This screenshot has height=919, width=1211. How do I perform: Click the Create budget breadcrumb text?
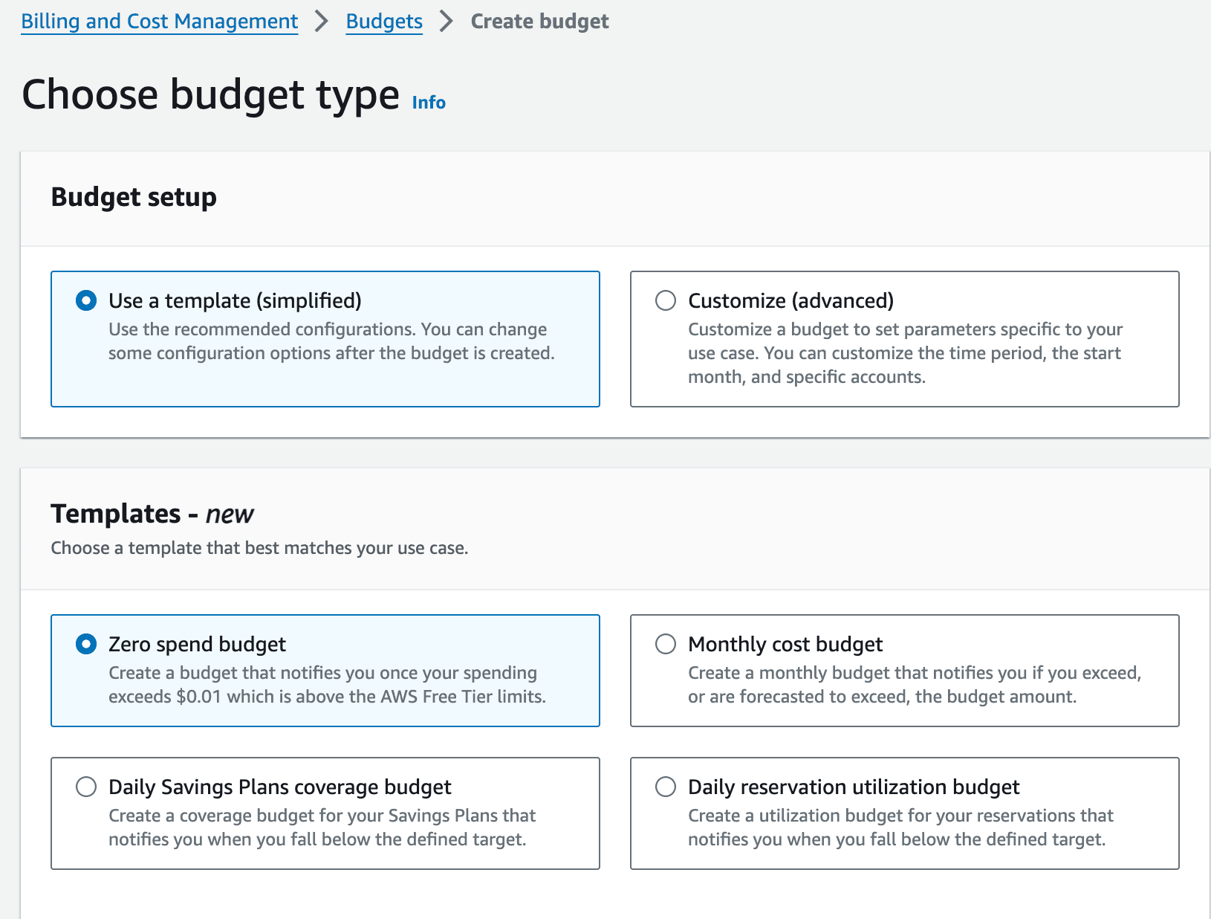click(x=539, y=22)
